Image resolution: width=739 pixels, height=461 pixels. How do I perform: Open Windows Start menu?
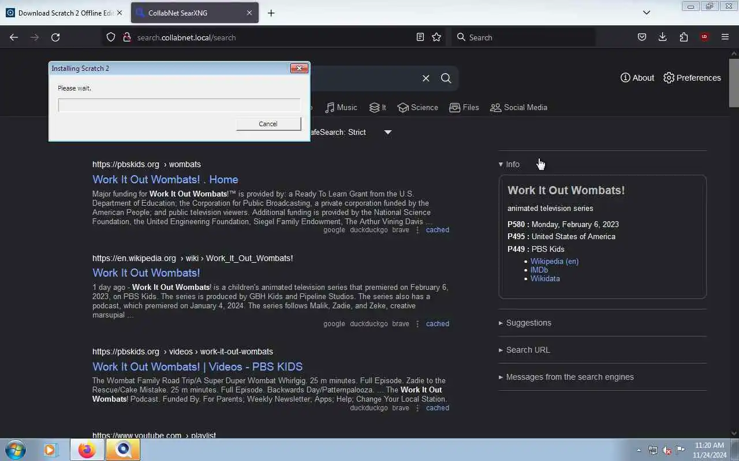(16, 449)
